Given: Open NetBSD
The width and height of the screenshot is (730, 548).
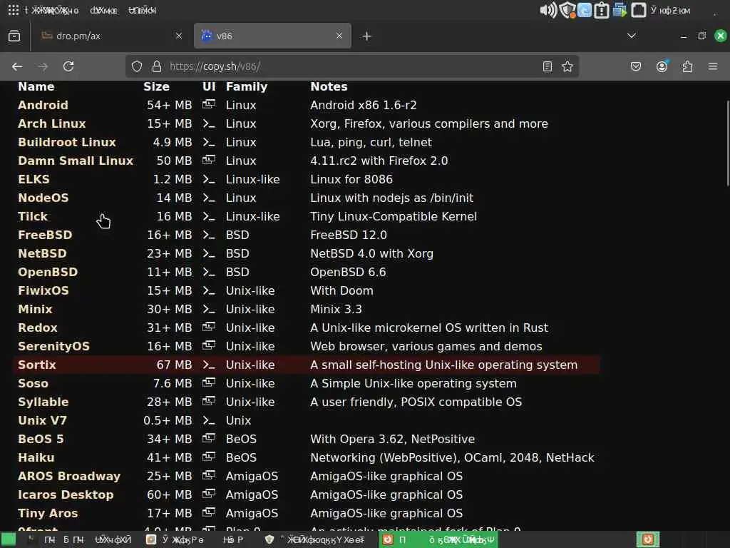Looking at the screenshot, I should coord(42,253).
